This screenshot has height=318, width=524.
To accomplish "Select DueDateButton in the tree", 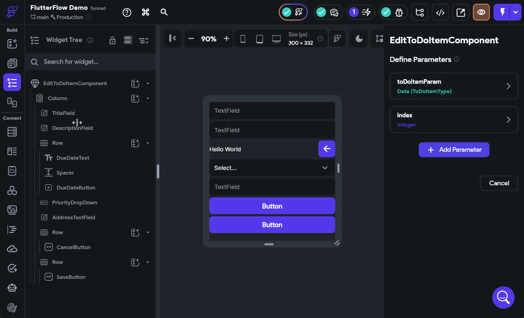I will point(76,188).
